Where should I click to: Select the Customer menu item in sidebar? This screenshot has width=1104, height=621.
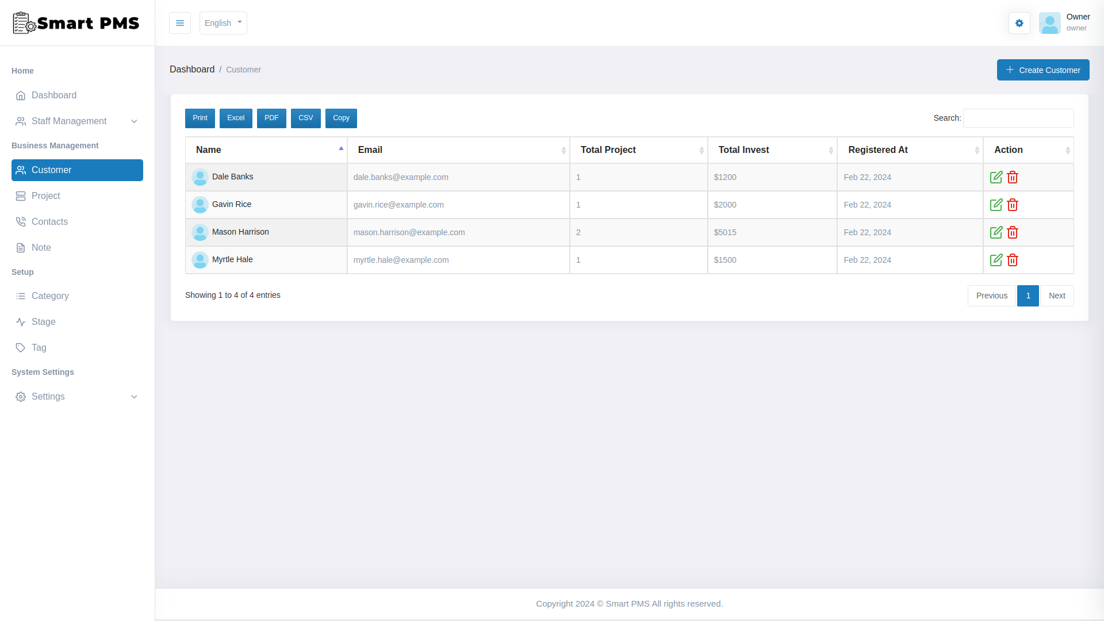pyautogui.click(x=51, y=170)
